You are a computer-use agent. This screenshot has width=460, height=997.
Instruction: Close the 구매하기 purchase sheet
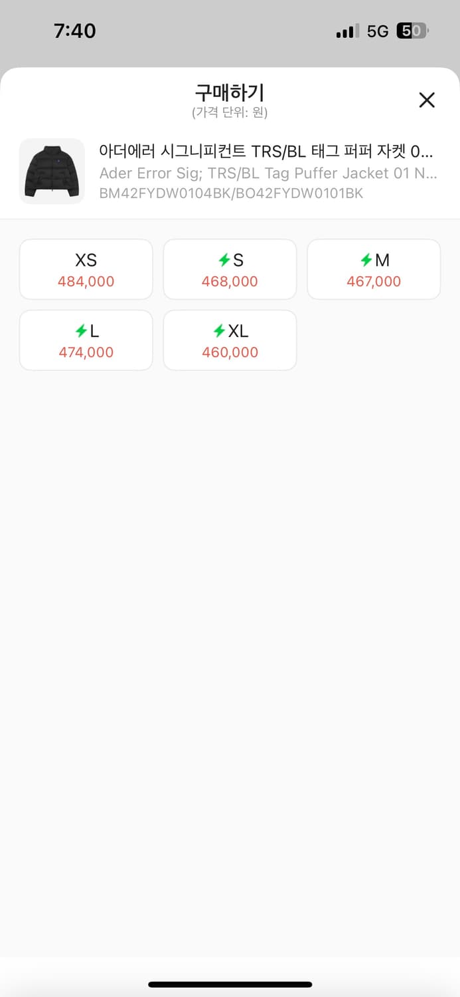click(x=427, y=100)
